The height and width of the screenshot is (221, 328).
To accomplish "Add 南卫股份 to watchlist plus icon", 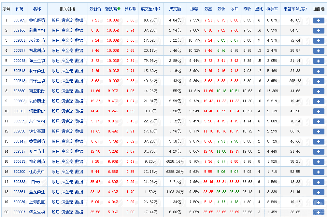I will tap(318, 91).
